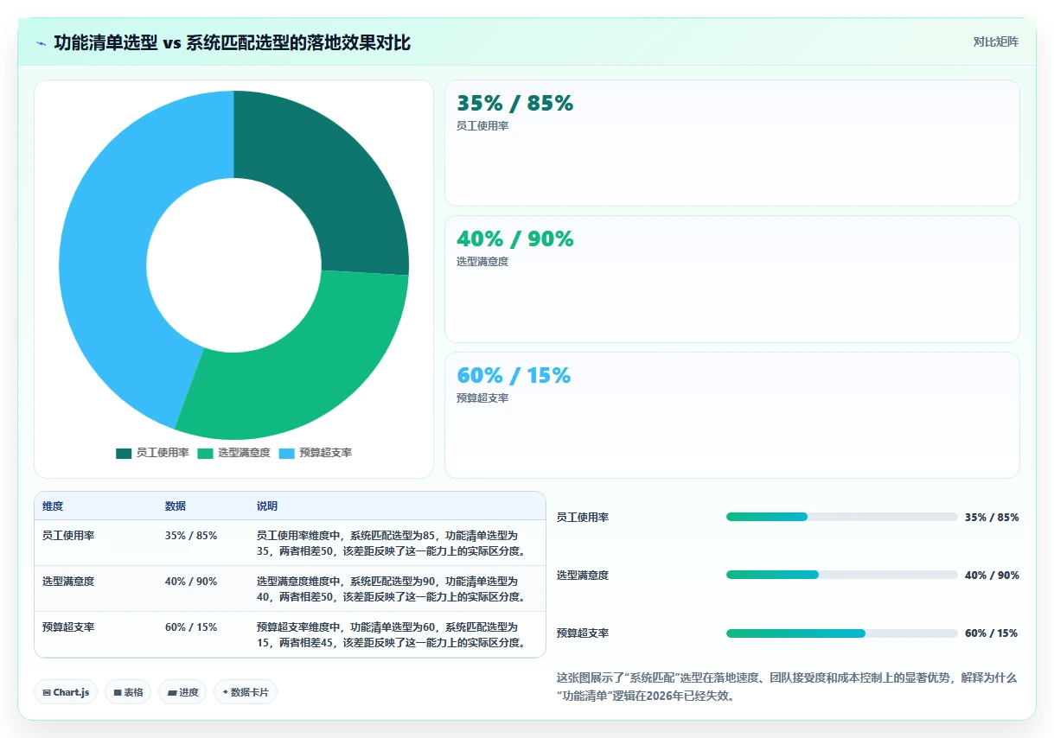
Task: Click the 数据 table column header
Action: tap(176, 506)
